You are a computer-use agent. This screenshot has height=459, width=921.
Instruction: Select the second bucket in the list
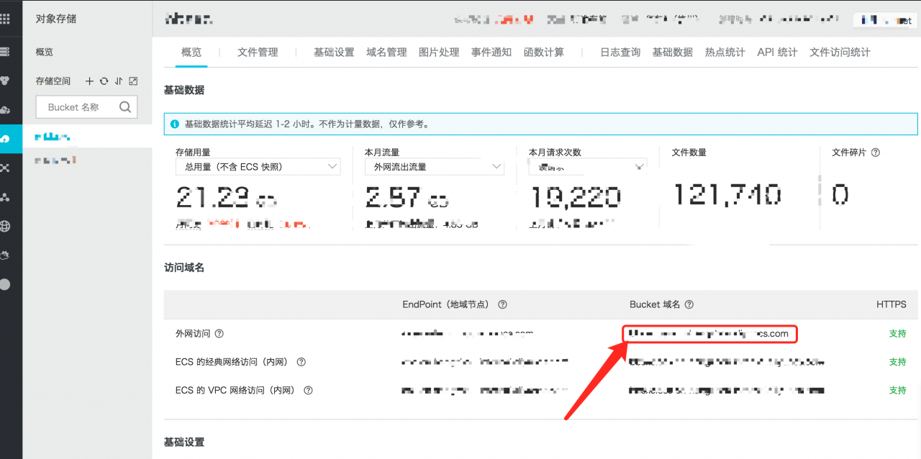pos(56,160)
